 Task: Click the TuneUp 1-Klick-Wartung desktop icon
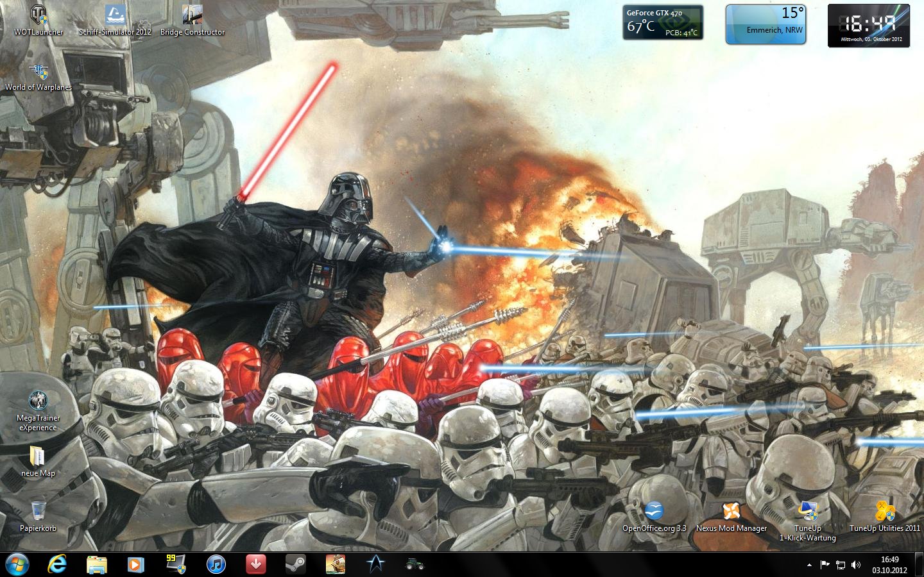pyautogui.click(x=807, y=512)
